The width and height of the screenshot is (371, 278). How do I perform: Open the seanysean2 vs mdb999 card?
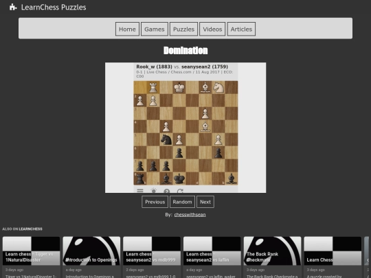152,257
